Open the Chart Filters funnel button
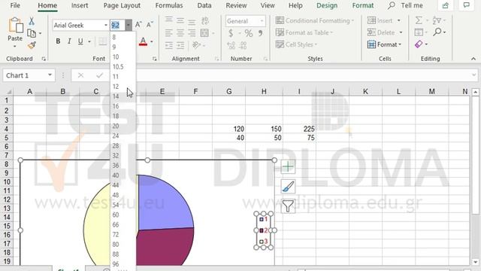Image resolution: width=481 pixels, height=271 pixels. [288, 206]
